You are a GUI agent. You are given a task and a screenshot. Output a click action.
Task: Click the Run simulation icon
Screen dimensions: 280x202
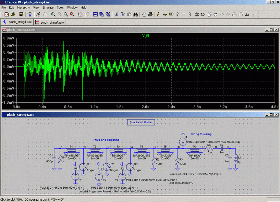(x=38, y=14)
